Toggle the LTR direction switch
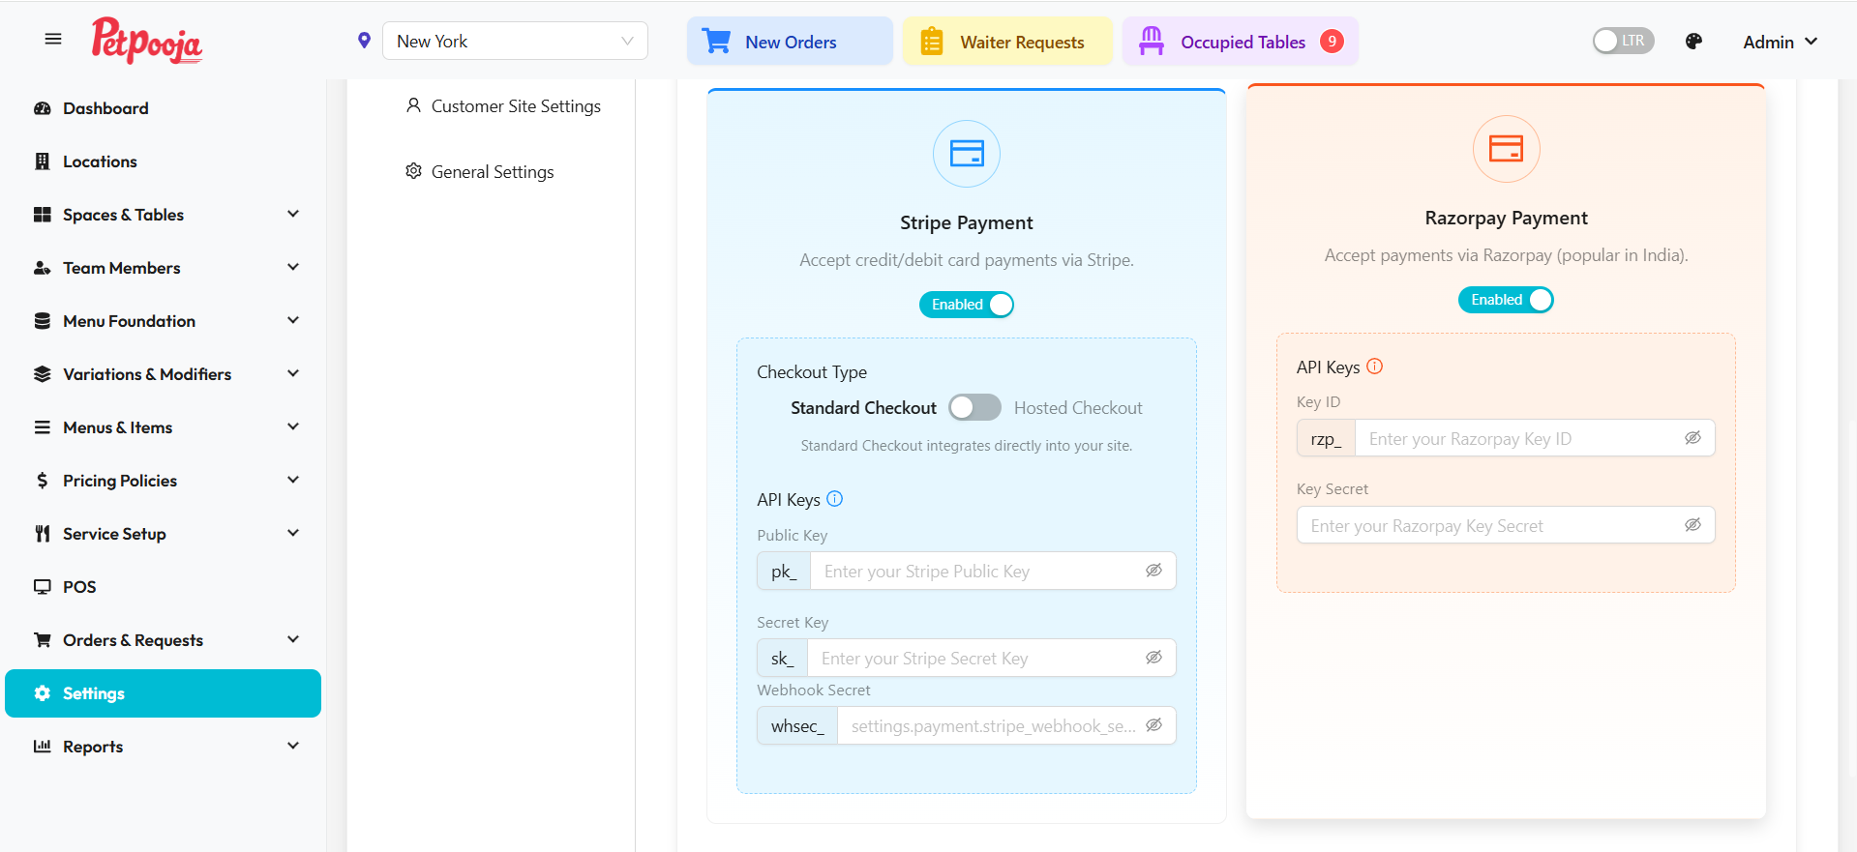 (x=1624, y=41)
